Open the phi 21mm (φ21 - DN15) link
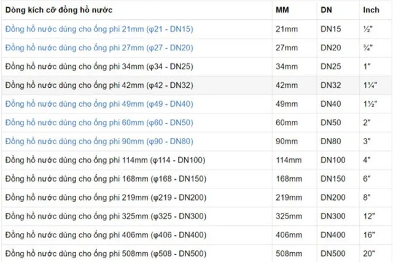The width and height of the screenshot is (393, 262). pyautogui.click(x=99, y=29)
